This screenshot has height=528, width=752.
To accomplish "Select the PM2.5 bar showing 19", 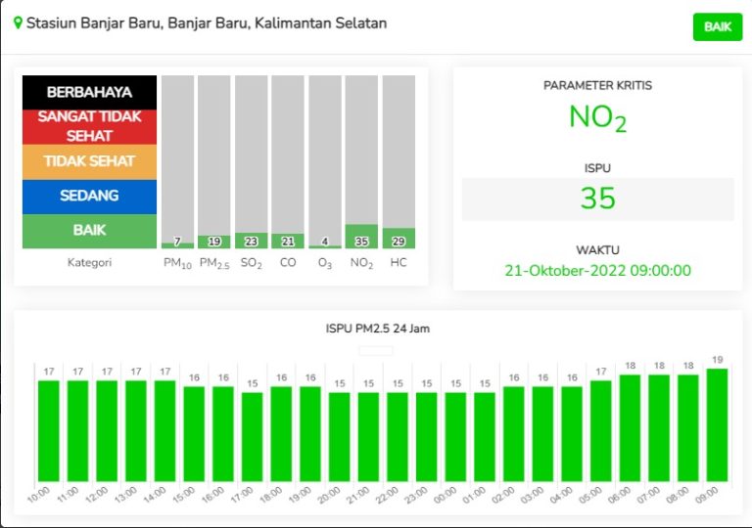I will 213,242.
